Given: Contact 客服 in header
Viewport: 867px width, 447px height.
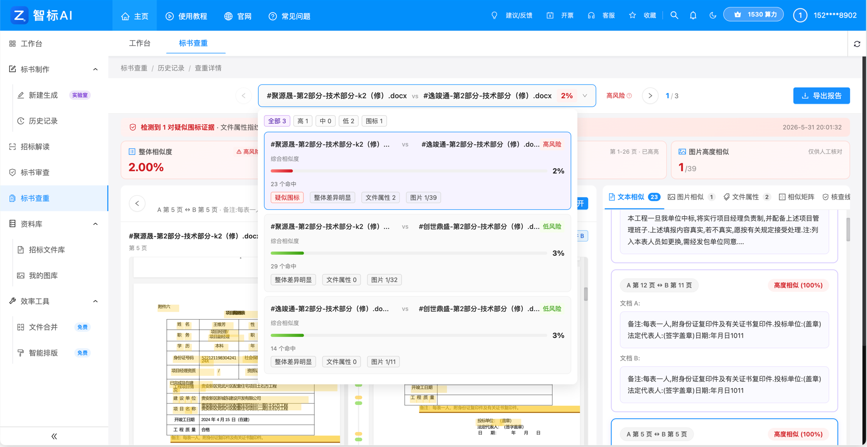Looking at the screenshot, I should point(601,15).
